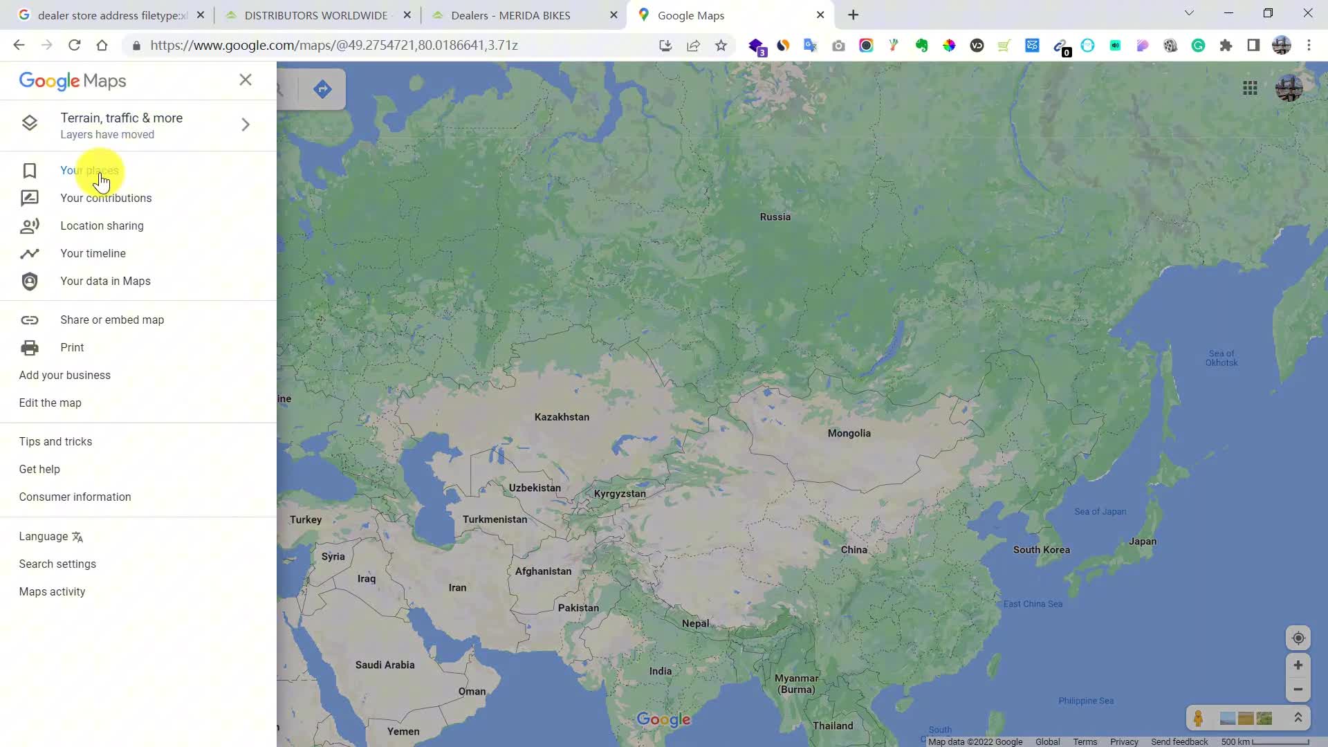Zoom in with the plus button

point(1298,665)
